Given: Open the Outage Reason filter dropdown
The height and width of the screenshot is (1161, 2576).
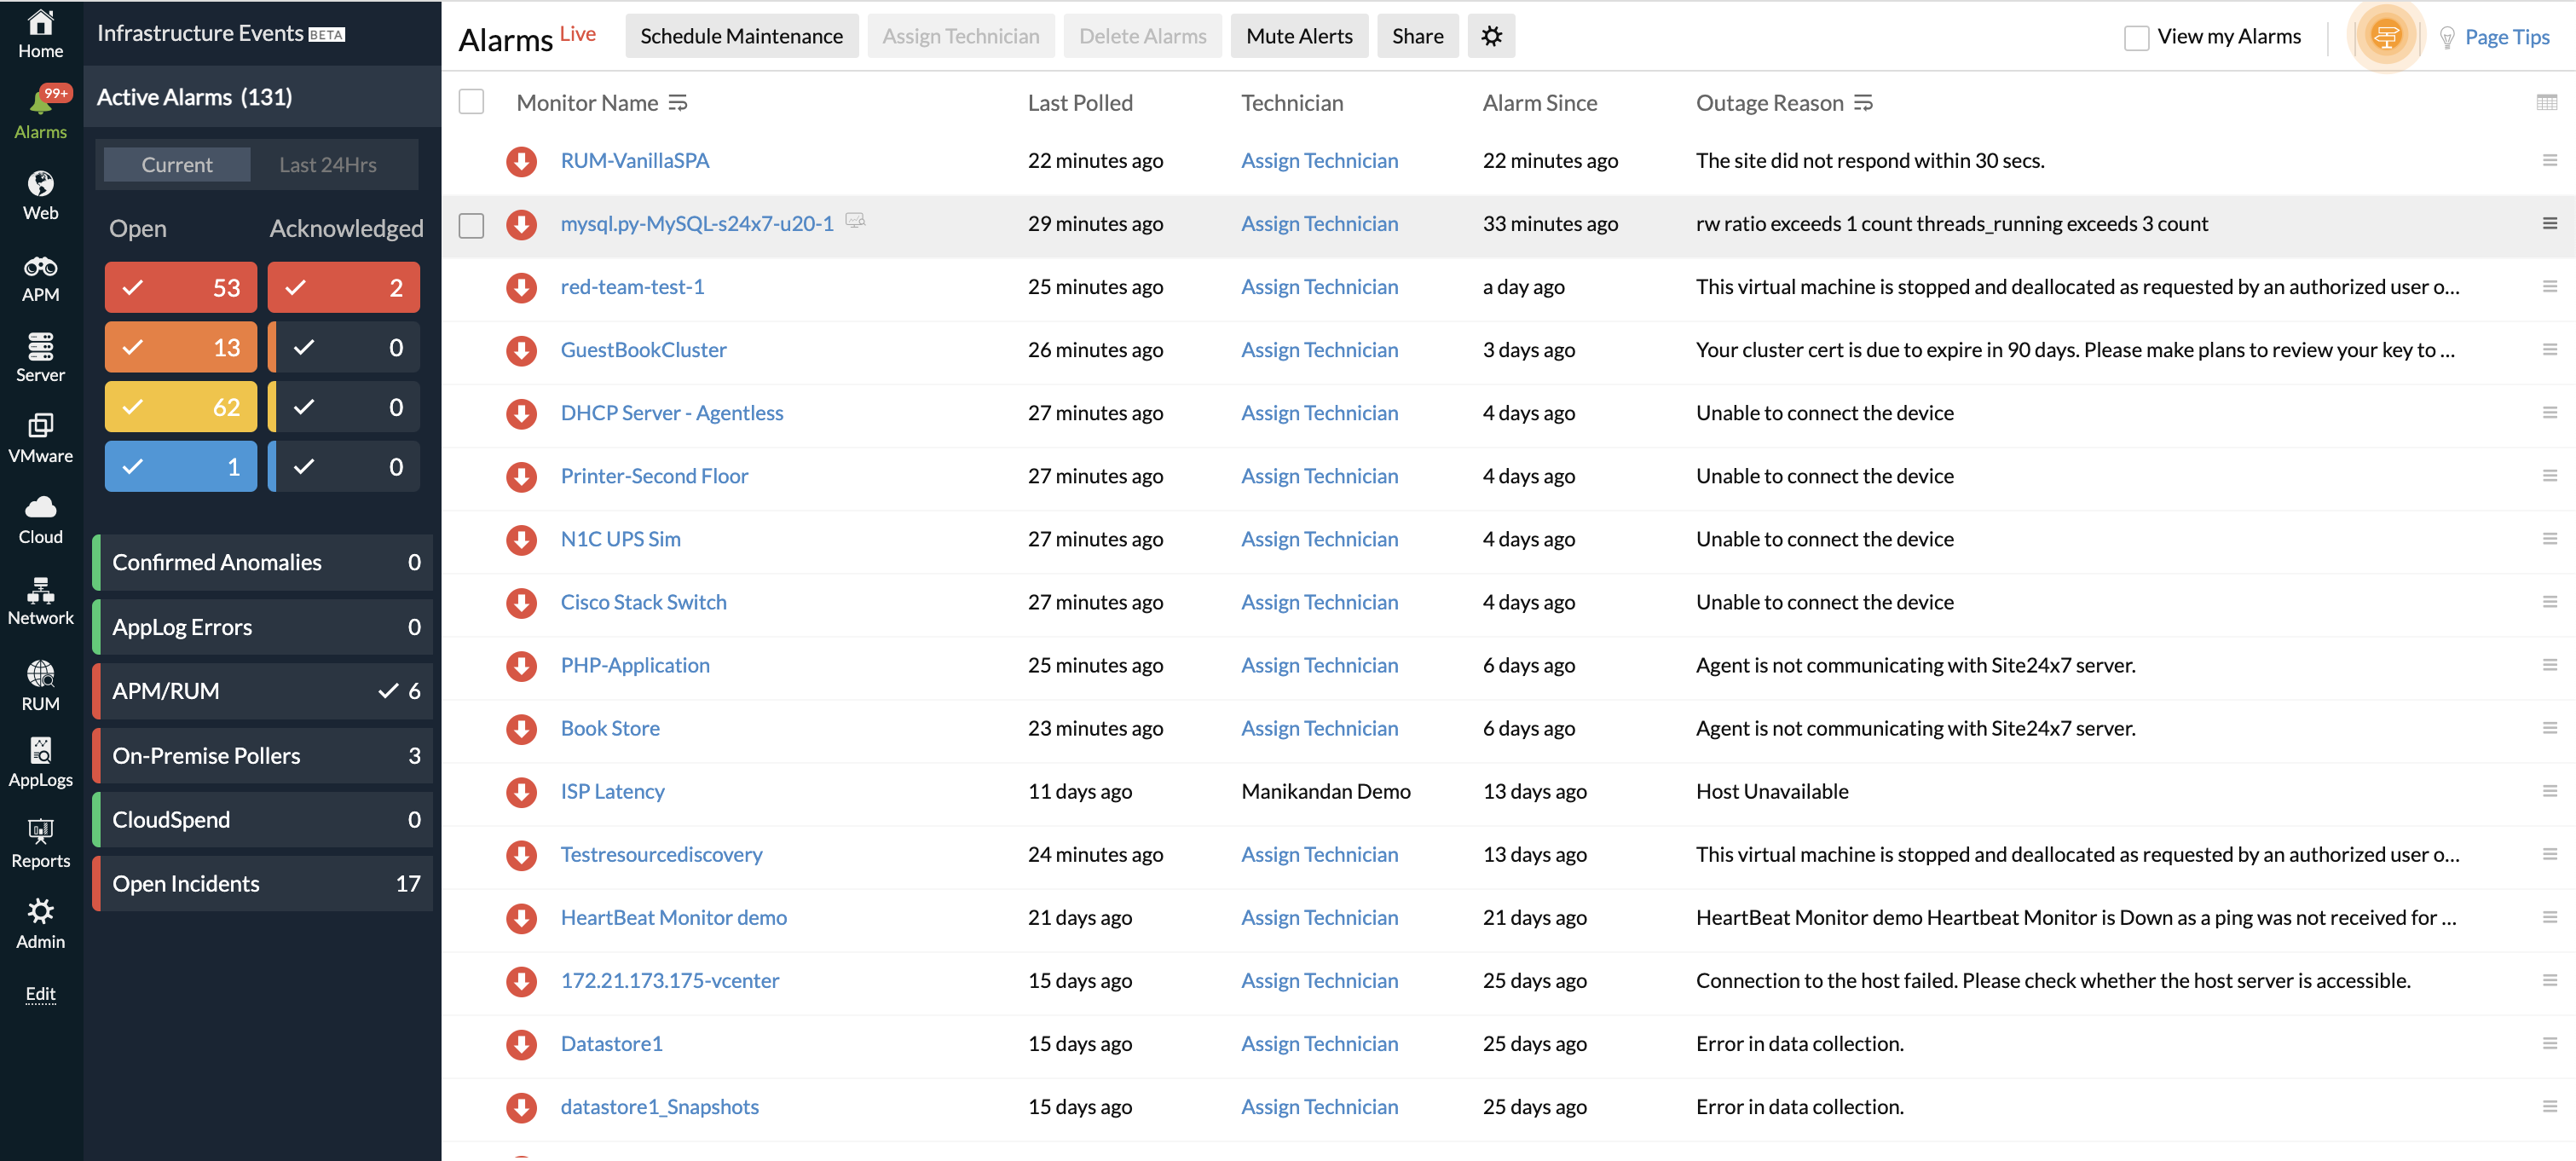Looking at the screenshot, I should pos(1863,103).
